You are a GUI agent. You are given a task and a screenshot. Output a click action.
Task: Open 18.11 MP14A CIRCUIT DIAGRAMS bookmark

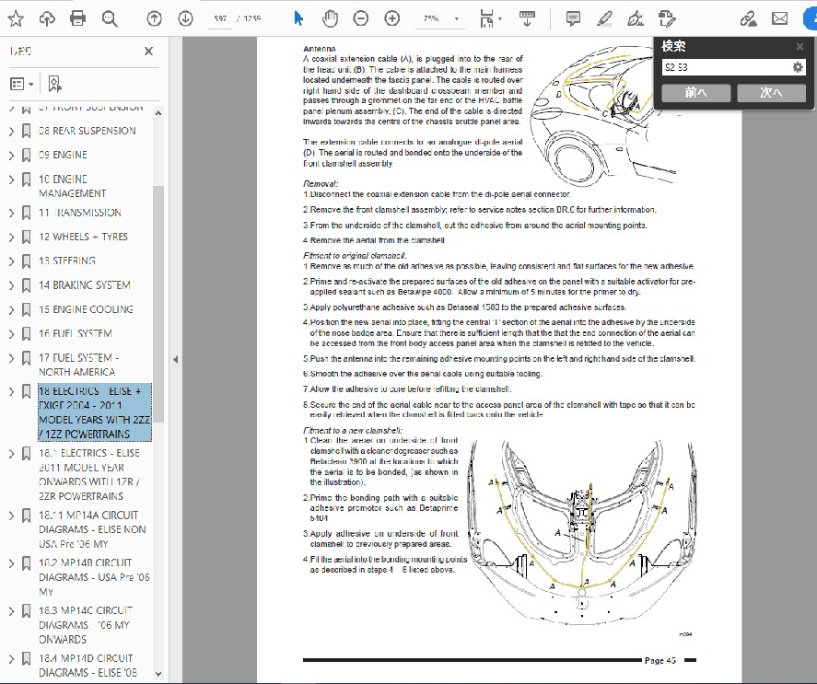click(92, 529)
